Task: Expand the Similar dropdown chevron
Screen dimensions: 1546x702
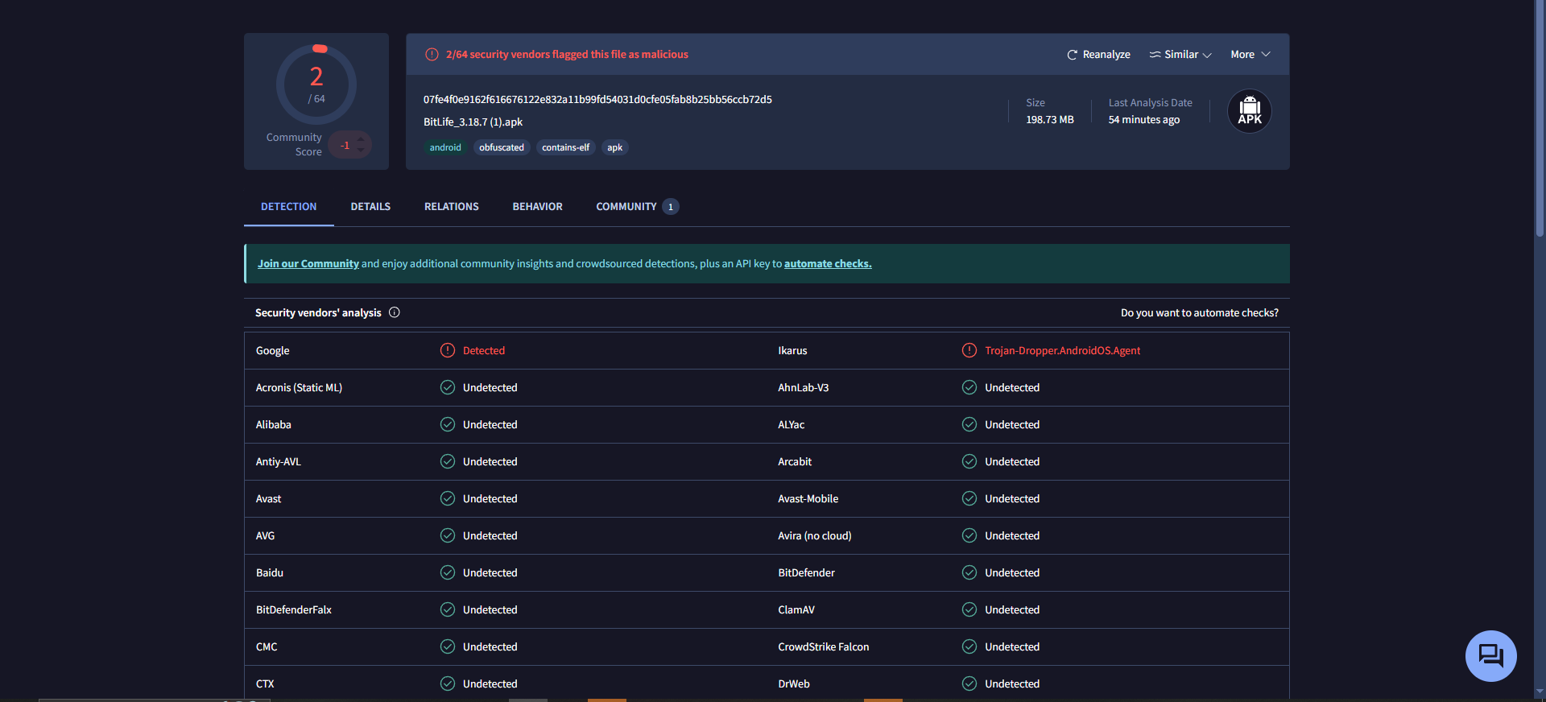Action: pyautogui.click(x=1207, y=56)
